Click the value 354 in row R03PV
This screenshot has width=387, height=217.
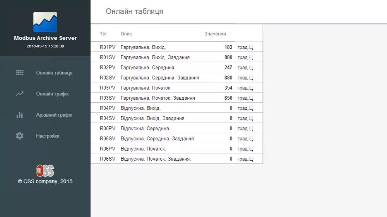[x=228, y=88]
